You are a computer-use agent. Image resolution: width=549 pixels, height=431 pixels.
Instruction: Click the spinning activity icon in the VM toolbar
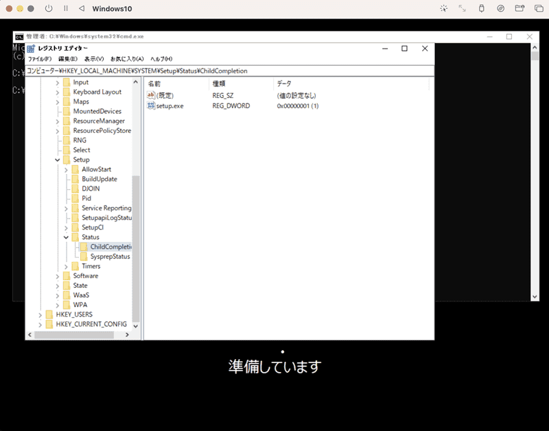coord(443,8)
